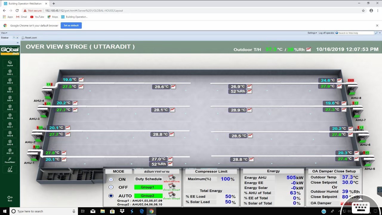The height and width of the screenshot is (215, 382).
Task: Open the Layout page in the sidebar
Action: (10, 64)
